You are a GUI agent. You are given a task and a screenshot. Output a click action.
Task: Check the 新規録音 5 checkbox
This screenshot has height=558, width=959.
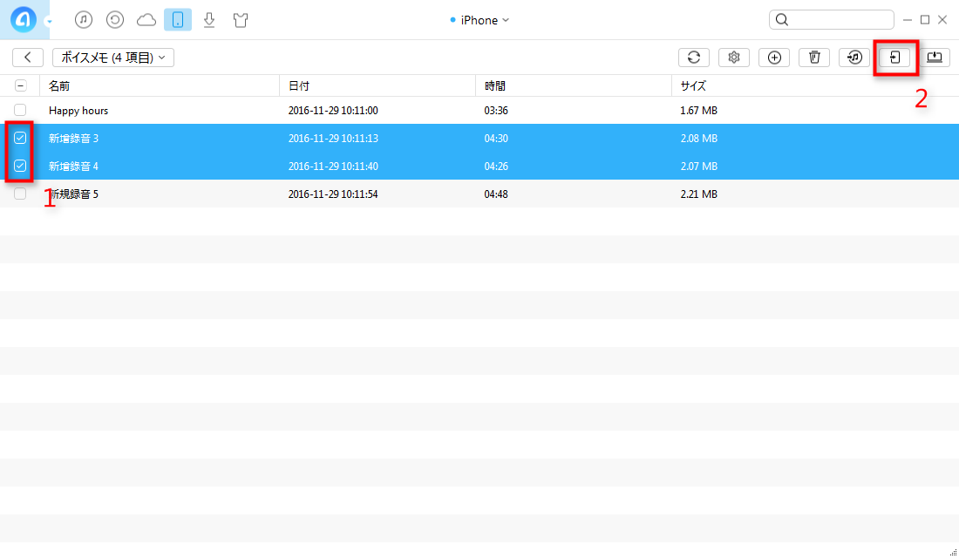pos(20,194)
